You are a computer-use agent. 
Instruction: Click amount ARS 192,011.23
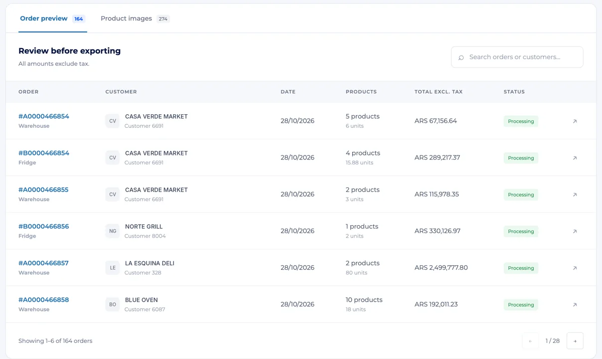tap(436, 304)
